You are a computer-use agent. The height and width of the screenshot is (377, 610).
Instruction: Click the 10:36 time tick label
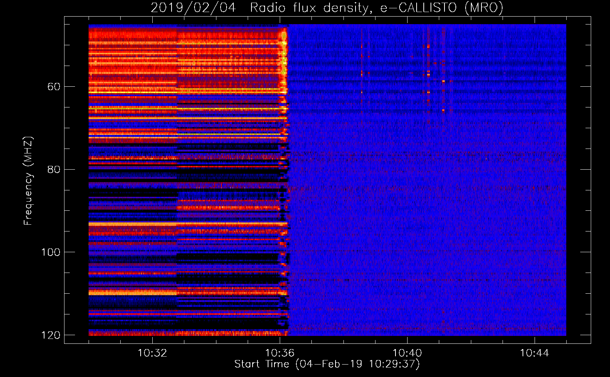pyautogui.click(x=280, y=353)
